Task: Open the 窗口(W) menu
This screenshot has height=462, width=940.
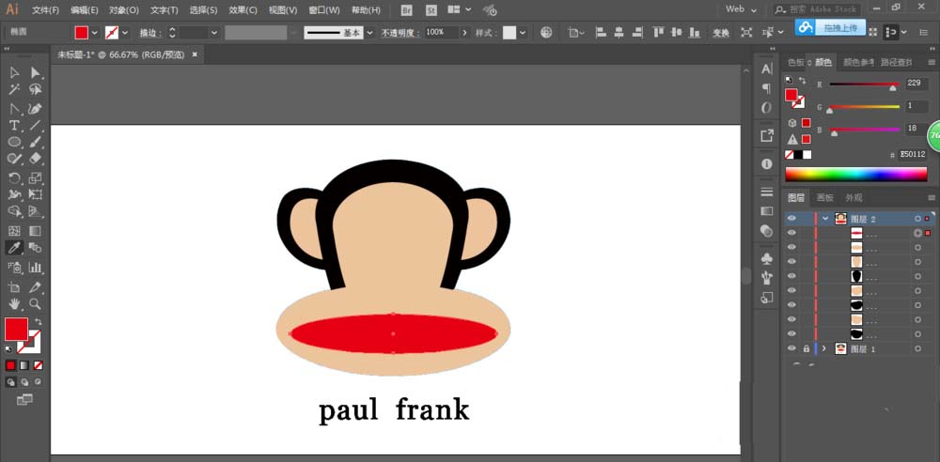Action: pos(323,10)
